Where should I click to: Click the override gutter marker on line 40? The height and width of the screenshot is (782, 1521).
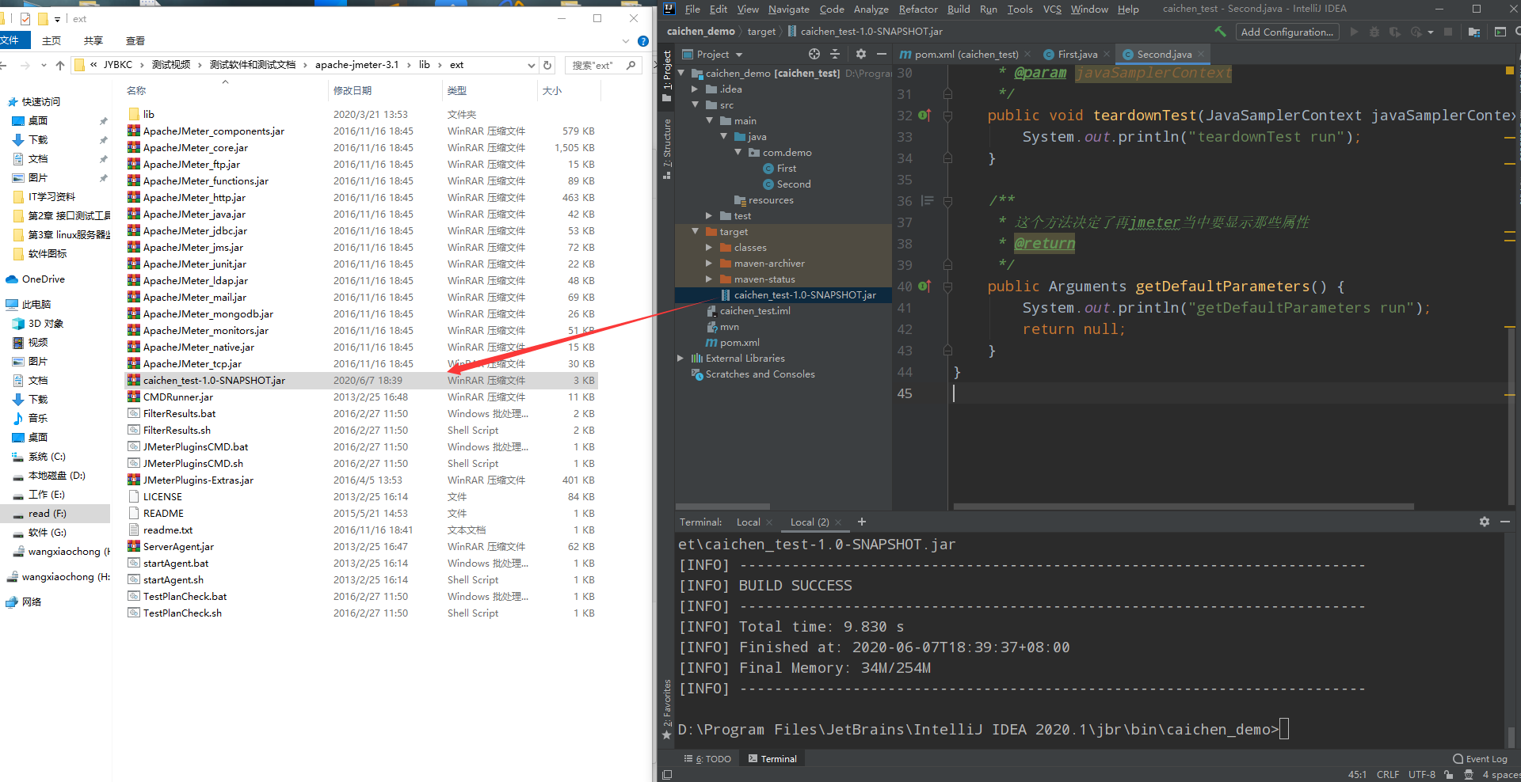924,287
